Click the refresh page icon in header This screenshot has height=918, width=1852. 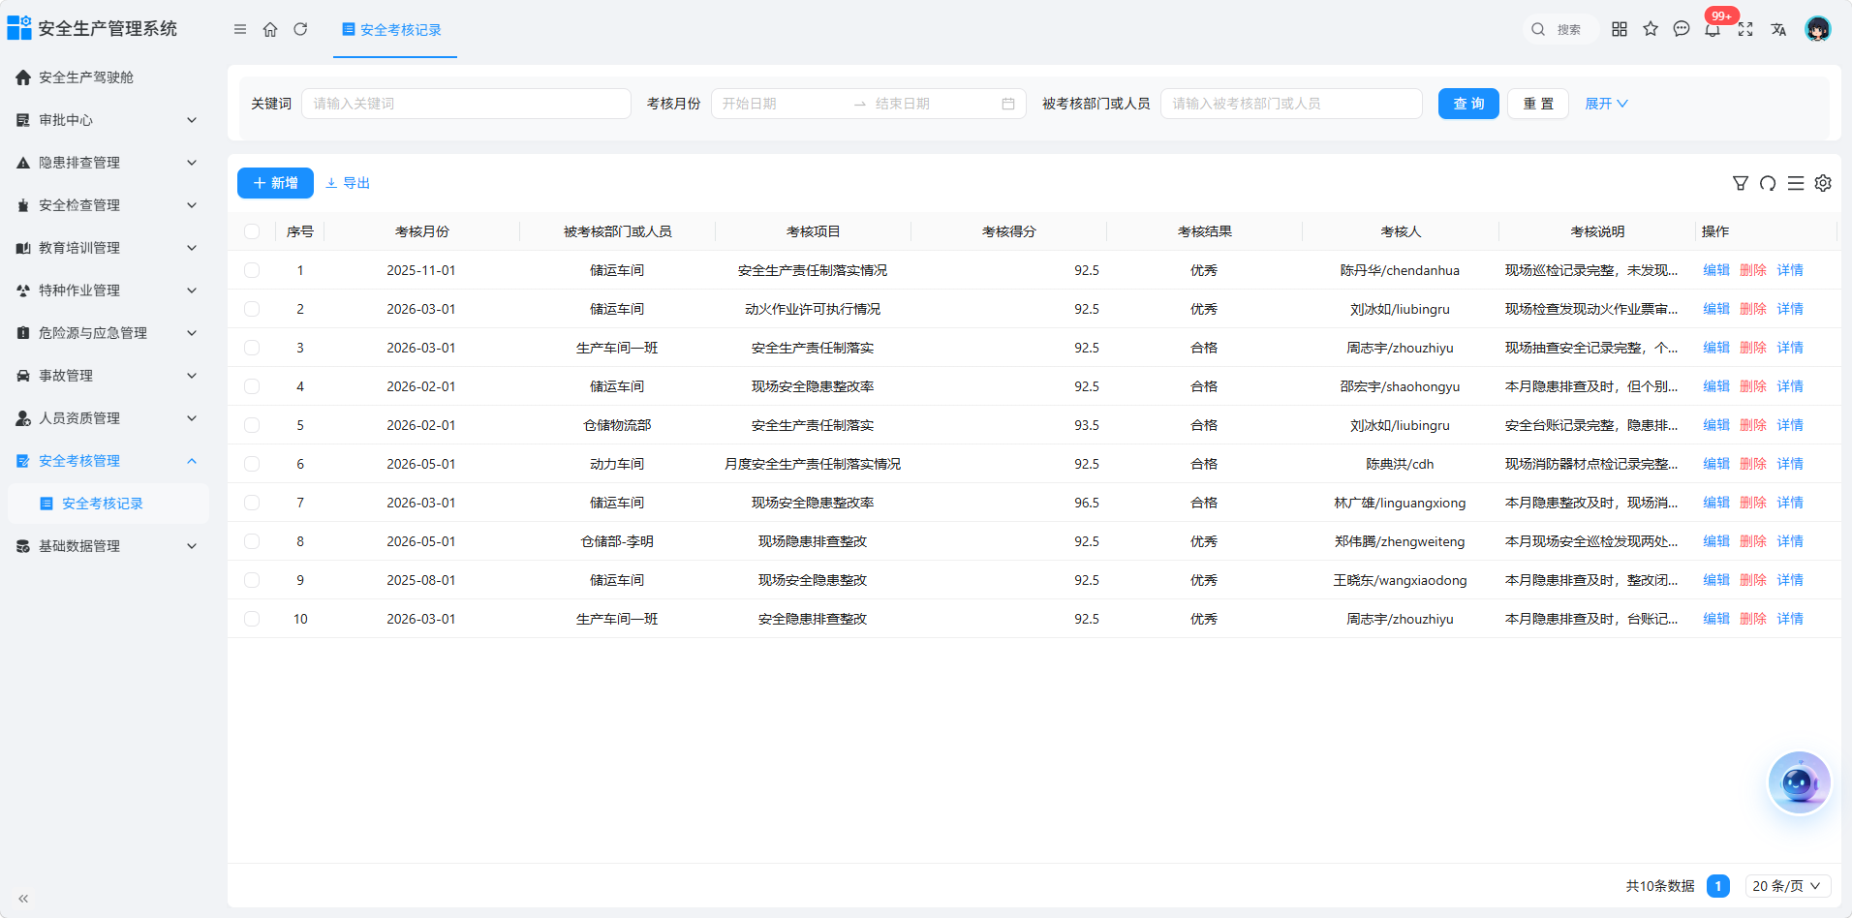point(300,29)
